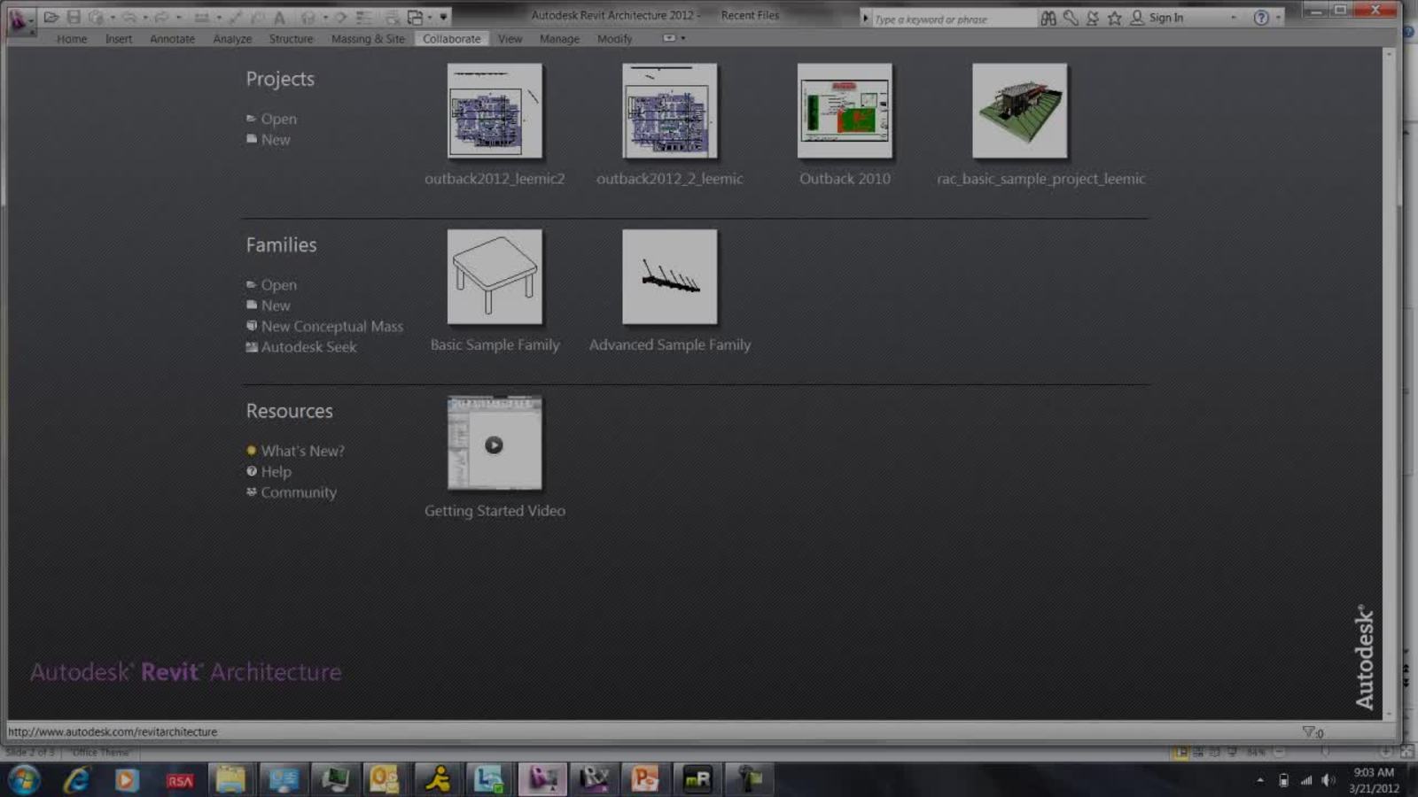Screen dimensions: 1418x797
Task: Open Internet Explorer from taskbar
Action: click(76, 779)
